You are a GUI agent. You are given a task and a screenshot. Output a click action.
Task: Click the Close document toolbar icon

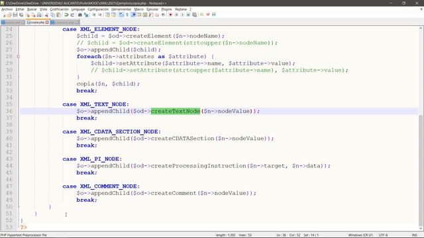28,15
